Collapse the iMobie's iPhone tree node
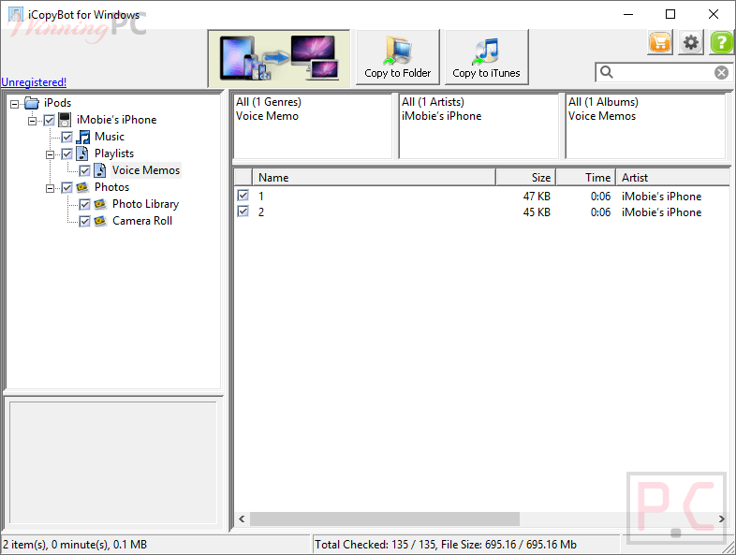 coord(32,121)
